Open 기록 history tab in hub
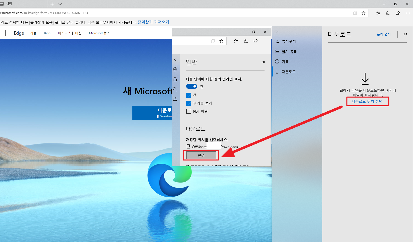Screen dimensions: 413x242 (297, 62)
